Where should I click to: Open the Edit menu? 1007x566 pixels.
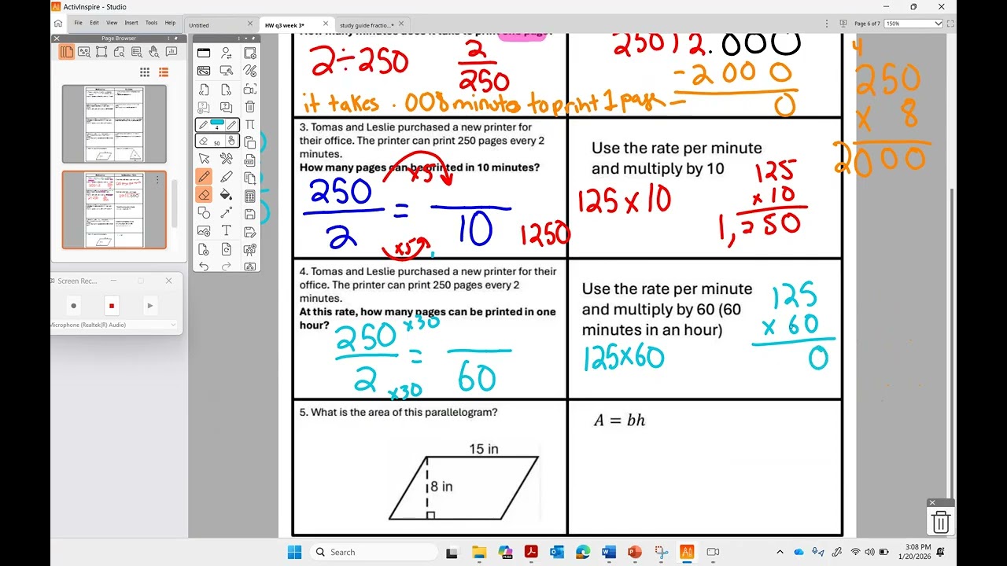click(94, 23)
